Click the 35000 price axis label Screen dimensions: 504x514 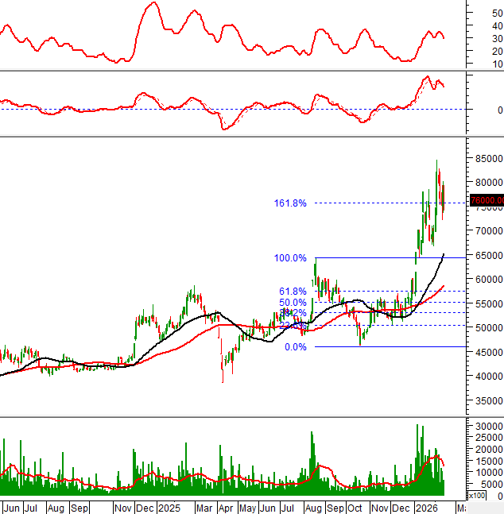(x=488, y=401)
